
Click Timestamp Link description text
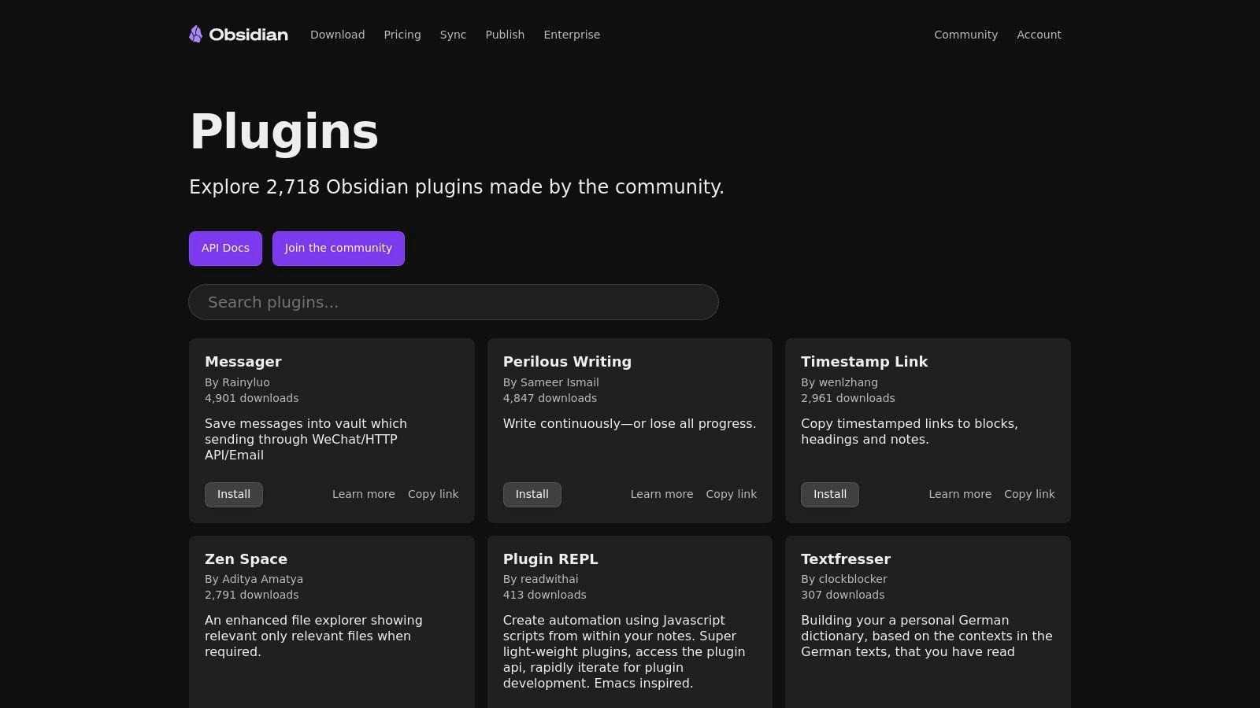point(910,432)
